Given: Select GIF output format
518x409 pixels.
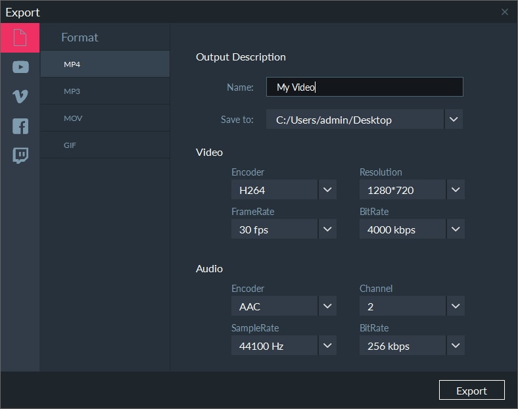Looking at the screenshot, I should 105,145.
